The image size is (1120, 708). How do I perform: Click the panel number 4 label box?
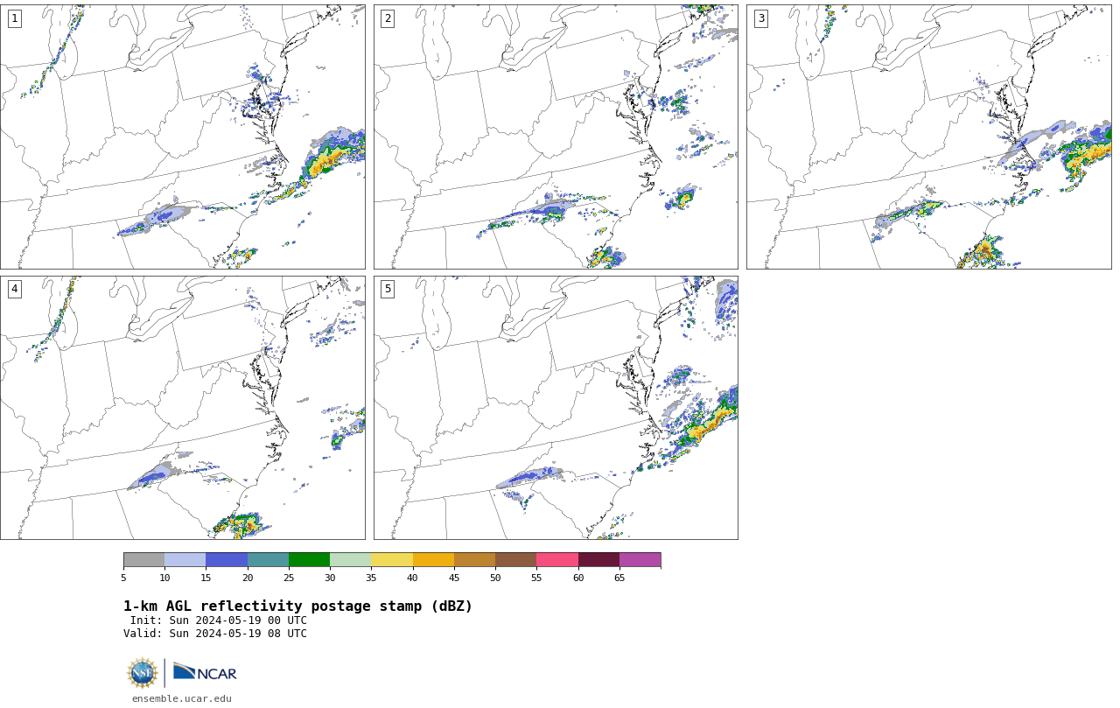tap(14, 289)
